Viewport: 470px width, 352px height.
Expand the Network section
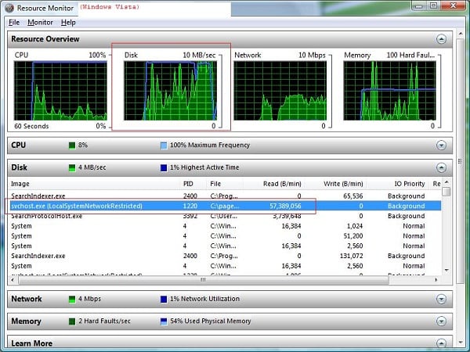click(x=441, y=299)
